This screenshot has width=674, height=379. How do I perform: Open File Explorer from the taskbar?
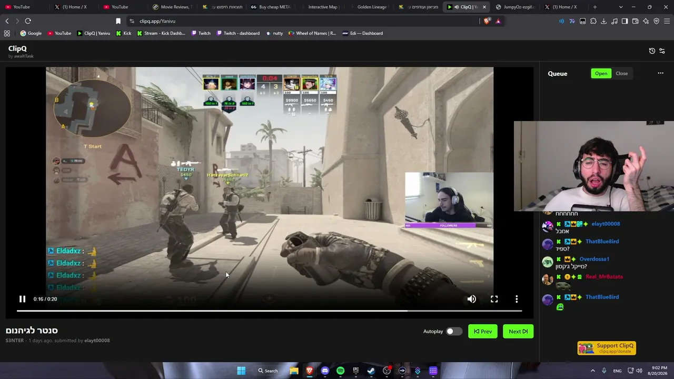[x=294, y=371]
